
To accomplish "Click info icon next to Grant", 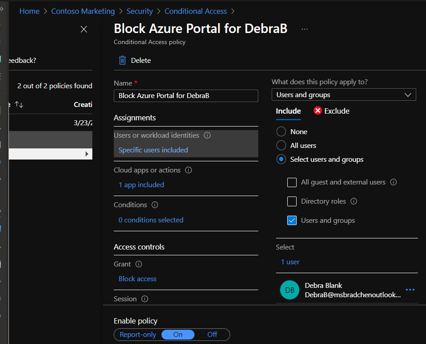I will pos(139,264).
